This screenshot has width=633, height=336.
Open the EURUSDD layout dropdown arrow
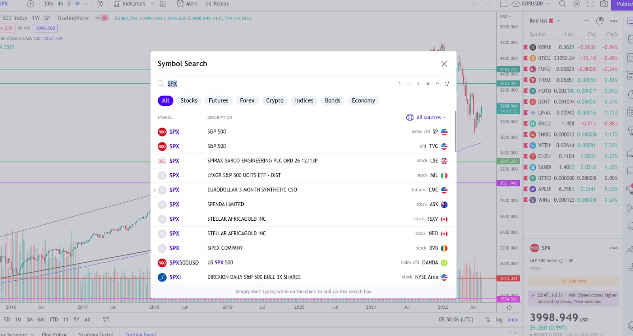point(549,4)
